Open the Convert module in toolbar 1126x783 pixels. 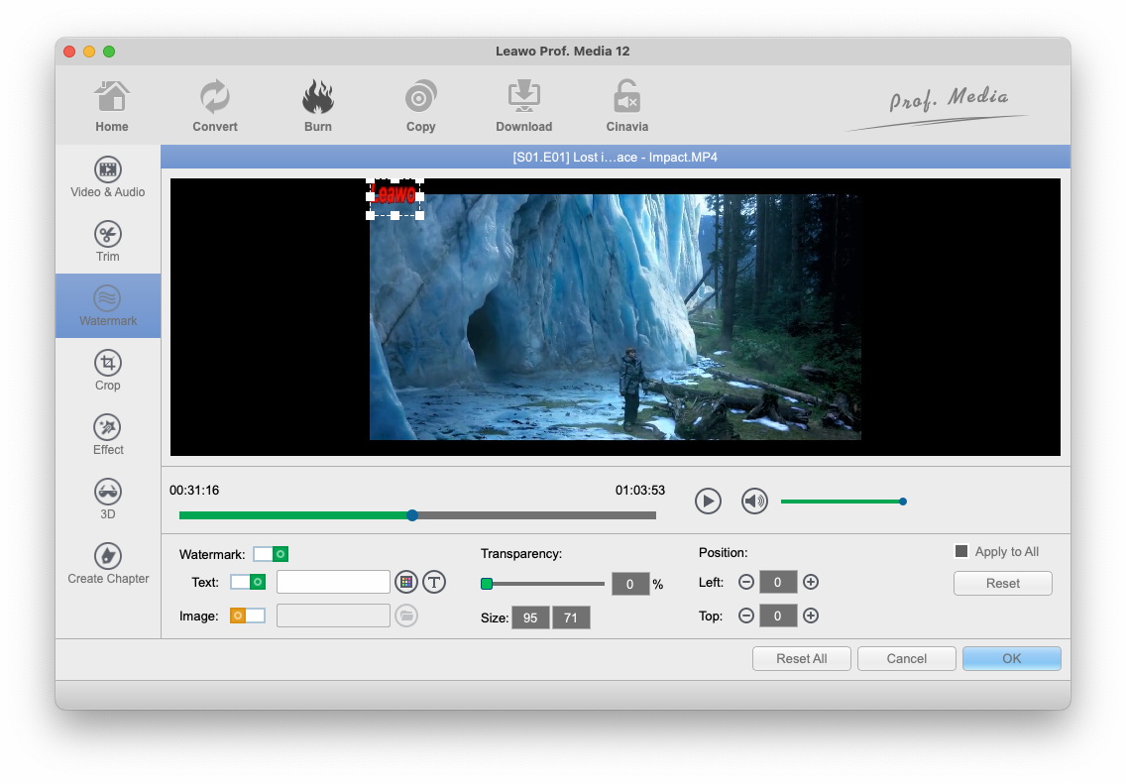coord(215,107)
